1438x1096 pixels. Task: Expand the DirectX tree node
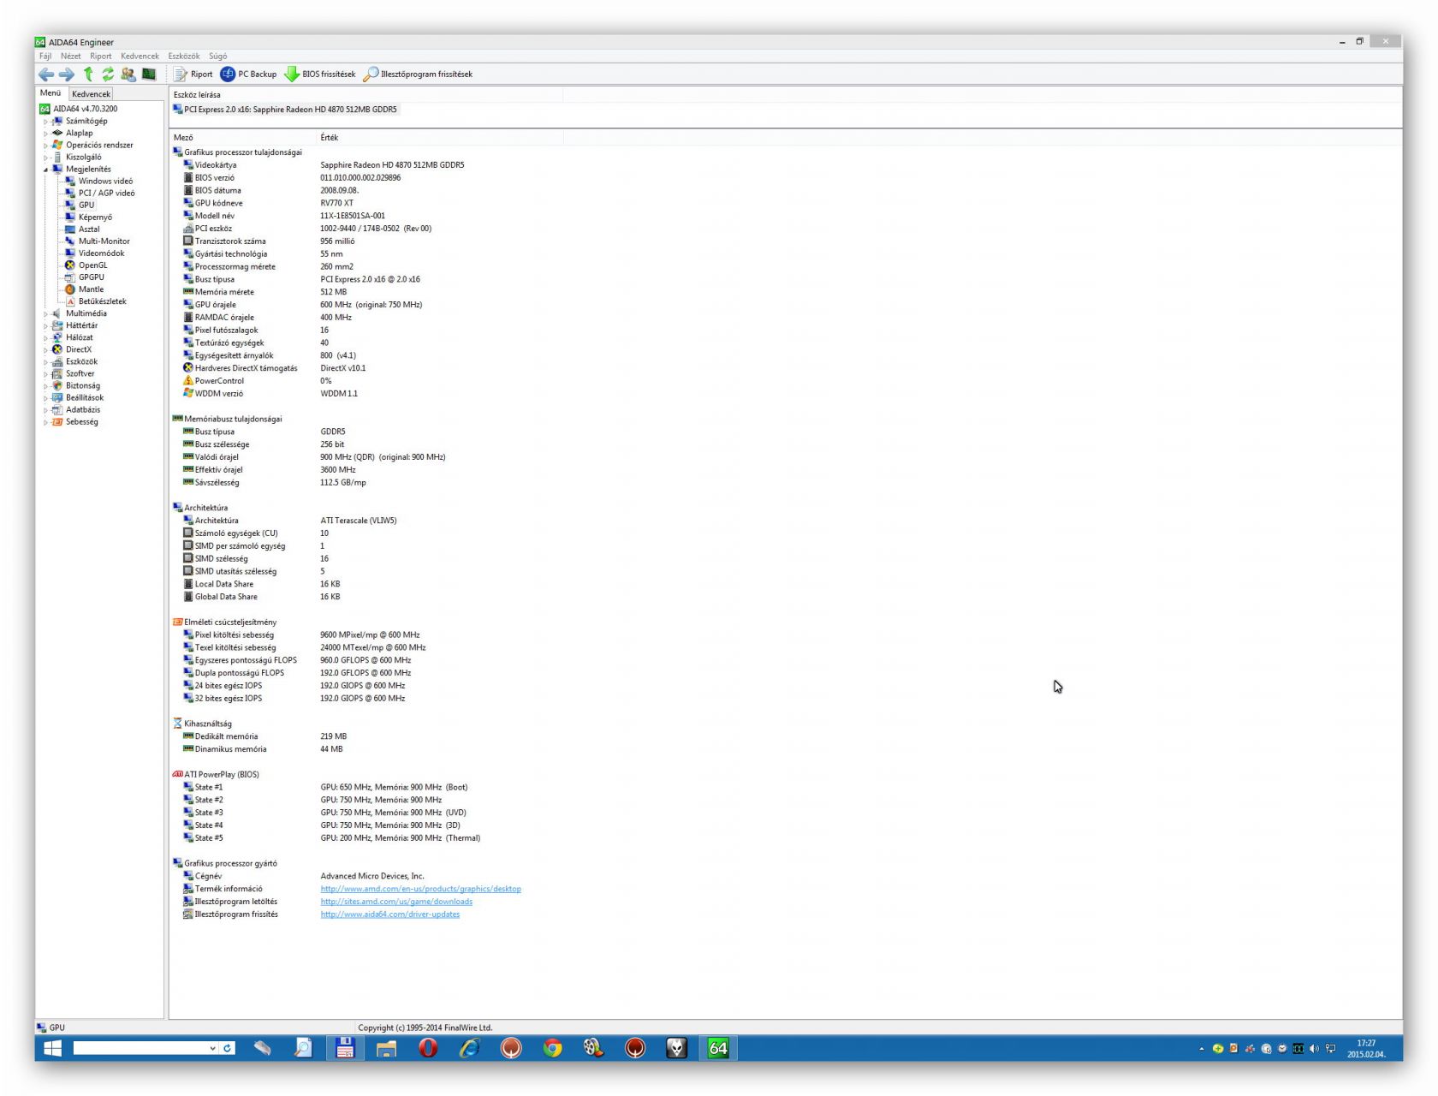click(46, 350)
